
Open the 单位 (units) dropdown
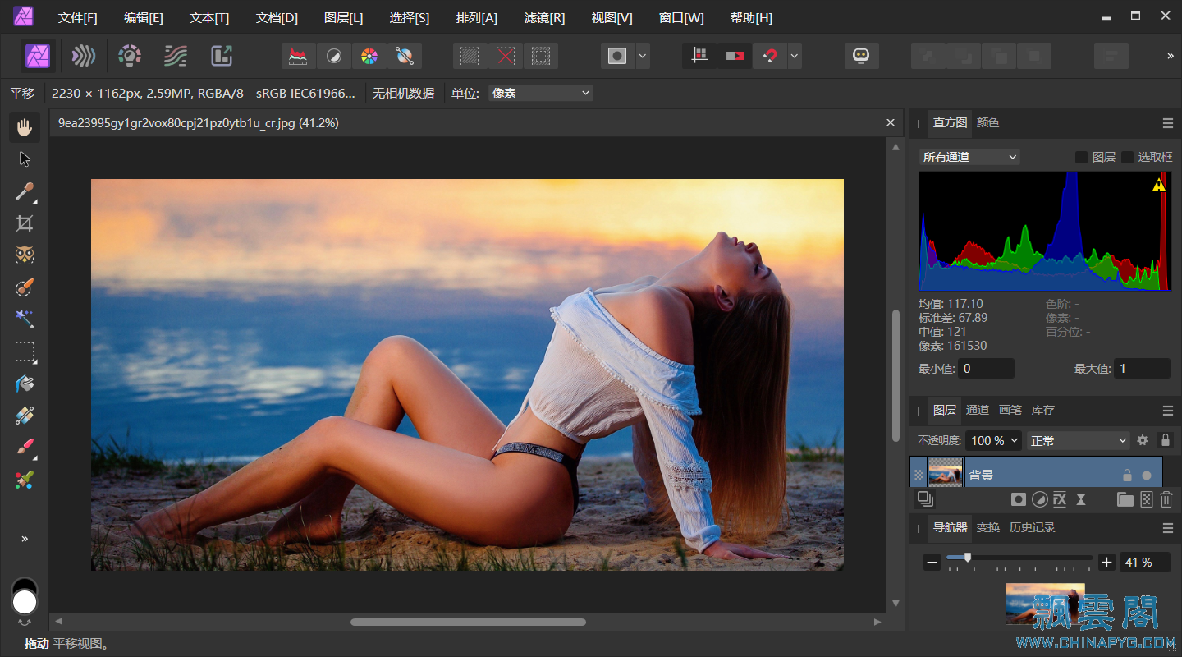541,93
